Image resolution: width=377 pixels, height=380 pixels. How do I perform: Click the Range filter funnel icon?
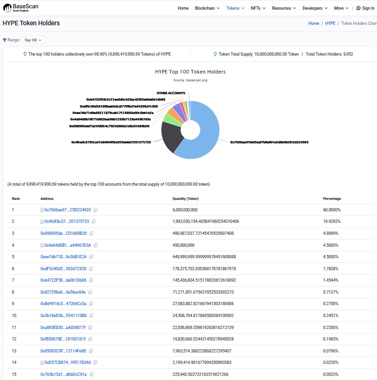tap(5, 40)
